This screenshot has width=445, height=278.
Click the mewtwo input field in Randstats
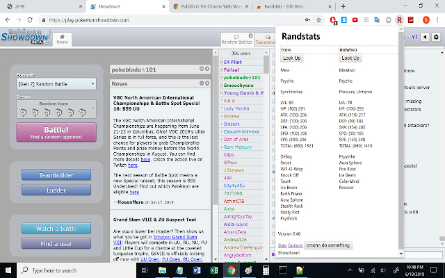[x=368, y=49]
